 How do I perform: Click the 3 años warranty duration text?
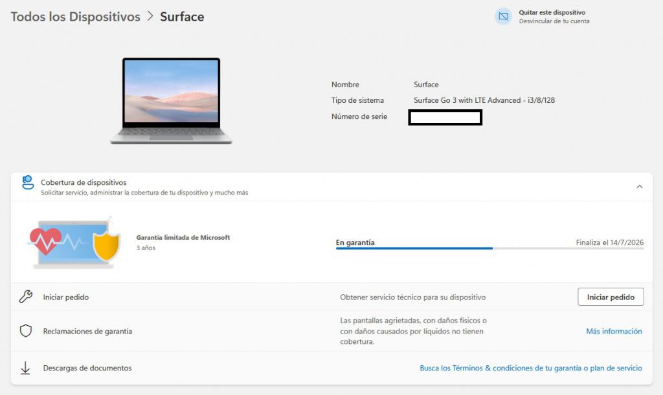[x=146, y=248]
